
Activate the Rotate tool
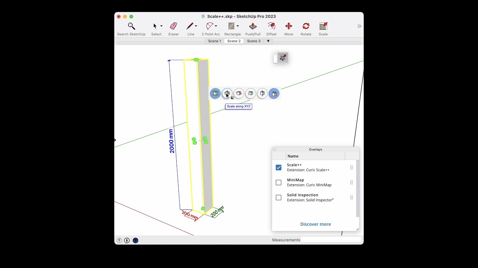pos(306,29)
